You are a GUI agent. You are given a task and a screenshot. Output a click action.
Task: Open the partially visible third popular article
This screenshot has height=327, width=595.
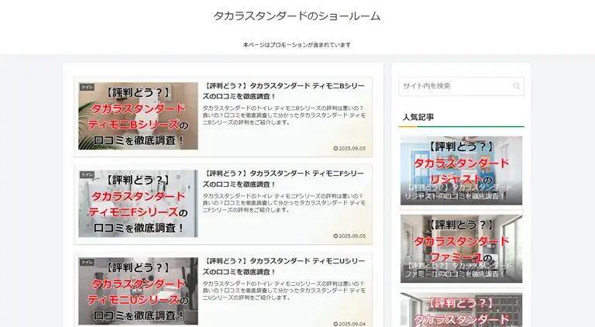tap(461, 310)
